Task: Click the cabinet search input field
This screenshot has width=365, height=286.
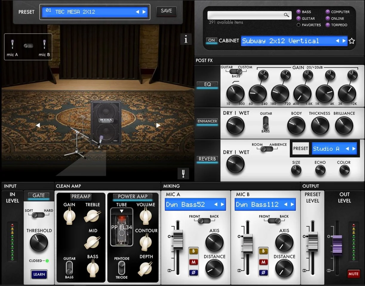Action: pyautogui.click(x=245, y=15)
